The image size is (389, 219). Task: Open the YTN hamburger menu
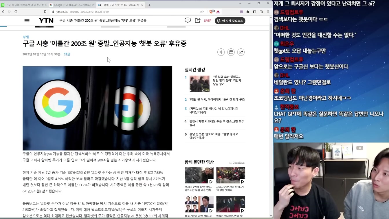click(x=27, y=21)
